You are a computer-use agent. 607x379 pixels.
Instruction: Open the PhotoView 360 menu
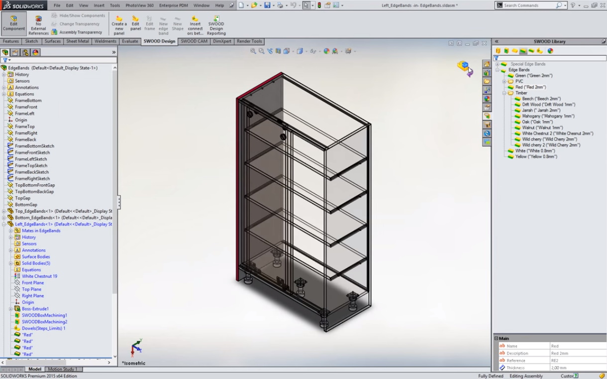pos(139,5)
